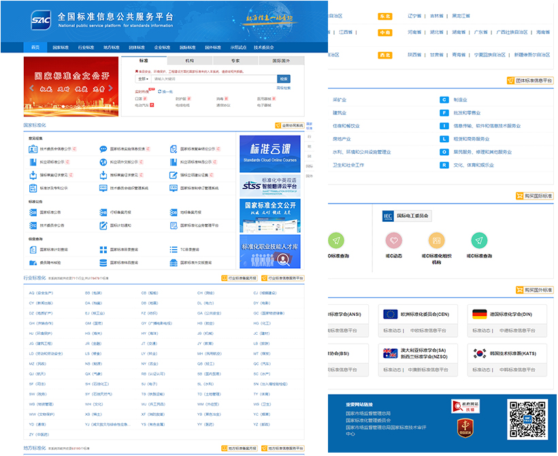Switch to the 国际国外 search tab
Image resolution: width=558 pixels, height=456 pixels.
(x=282, y=61)
